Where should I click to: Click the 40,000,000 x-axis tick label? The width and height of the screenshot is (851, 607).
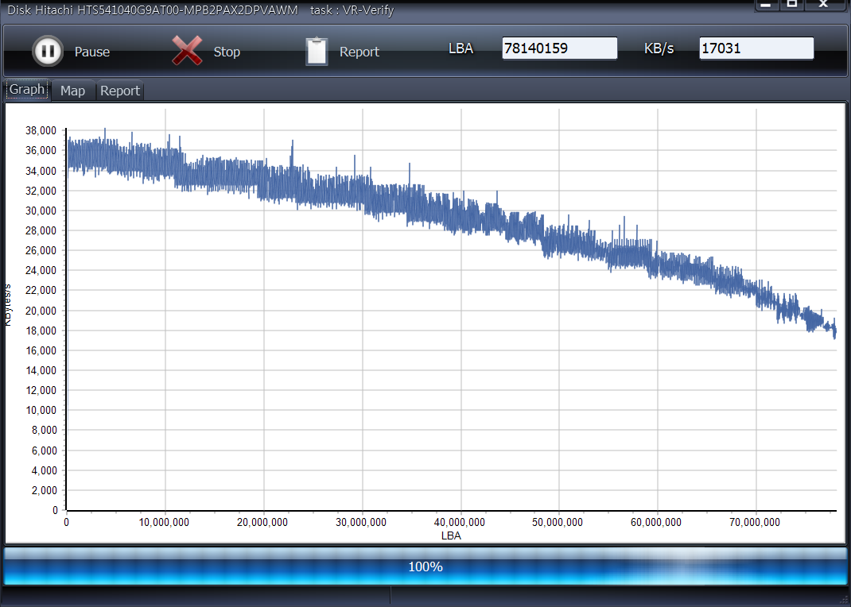pos(461,522)
